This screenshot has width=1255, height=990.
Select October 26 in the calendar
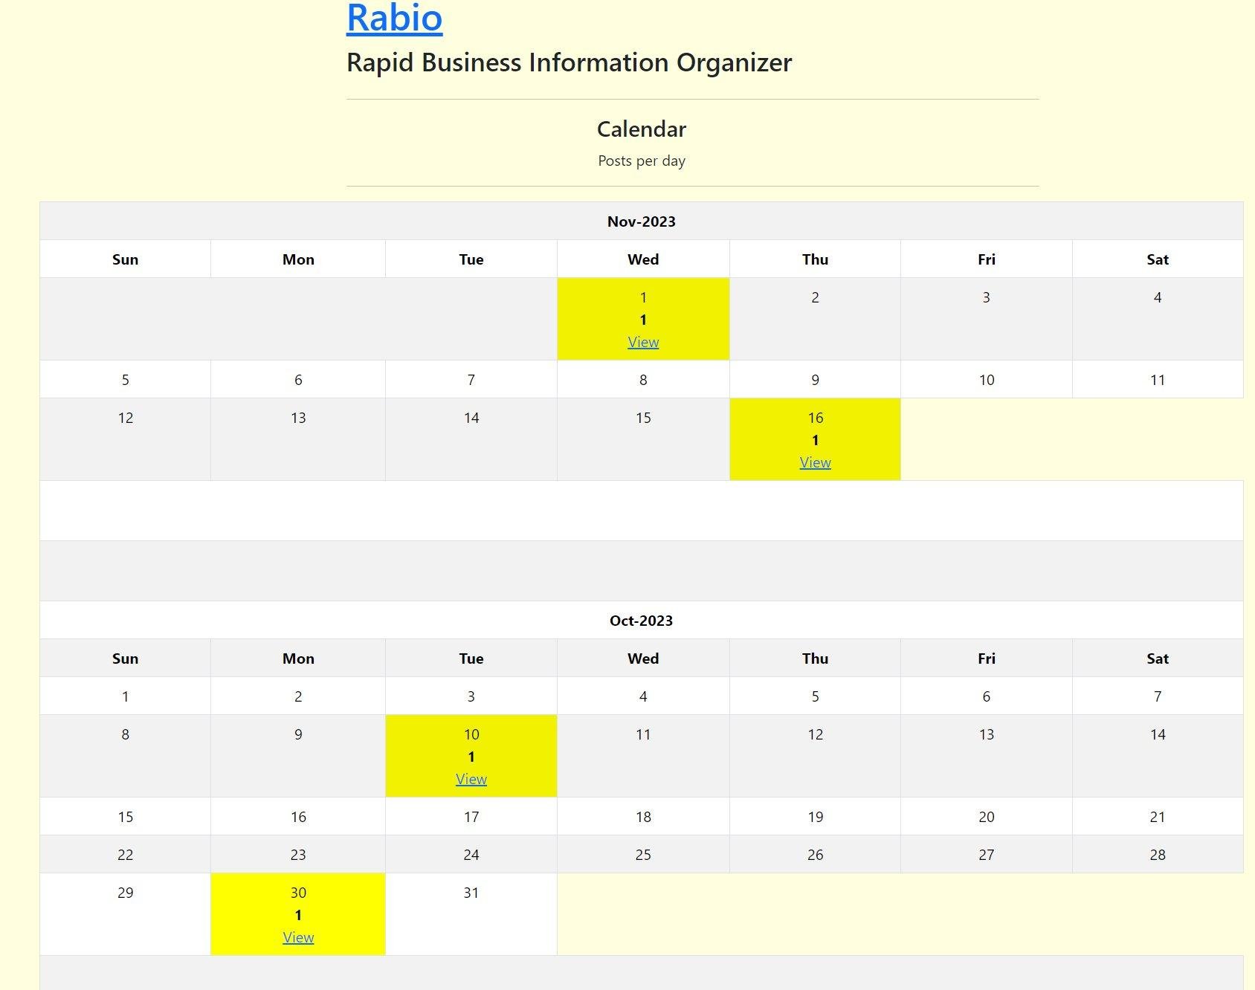click(x=815, y=855)
